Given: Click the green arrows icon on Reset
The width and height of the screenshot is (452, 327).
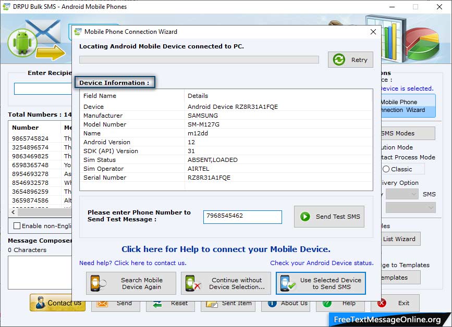Looking at the screenshot, I should (157, 304).
